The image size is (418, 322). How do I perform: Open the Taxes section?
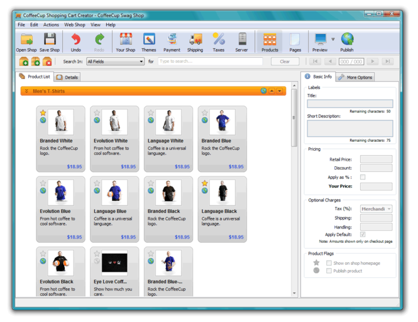pyautogui.click(x=219, y=42)
